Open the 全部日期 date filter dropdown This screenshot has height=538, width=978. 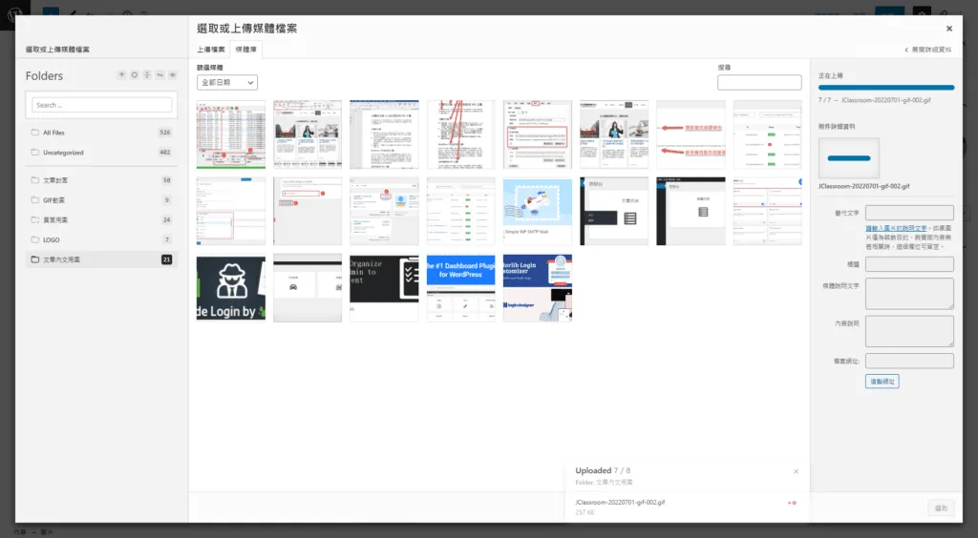227,82
